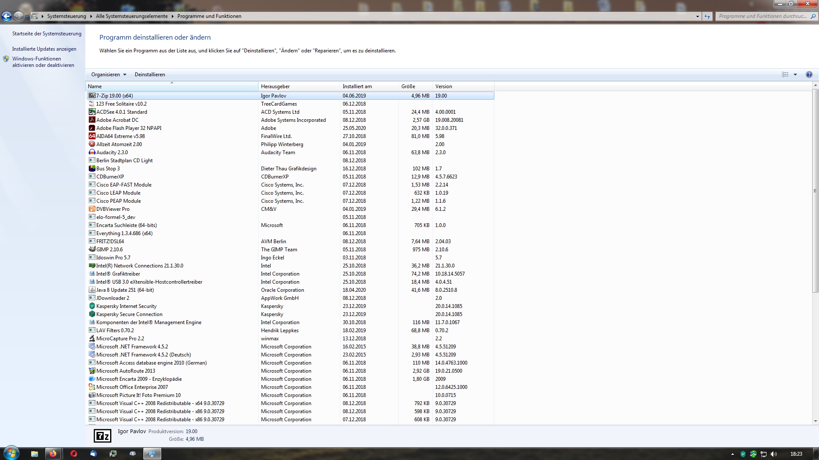Show hidden system tray icons
Screen dimensions: 819x460
coord(732,453)
